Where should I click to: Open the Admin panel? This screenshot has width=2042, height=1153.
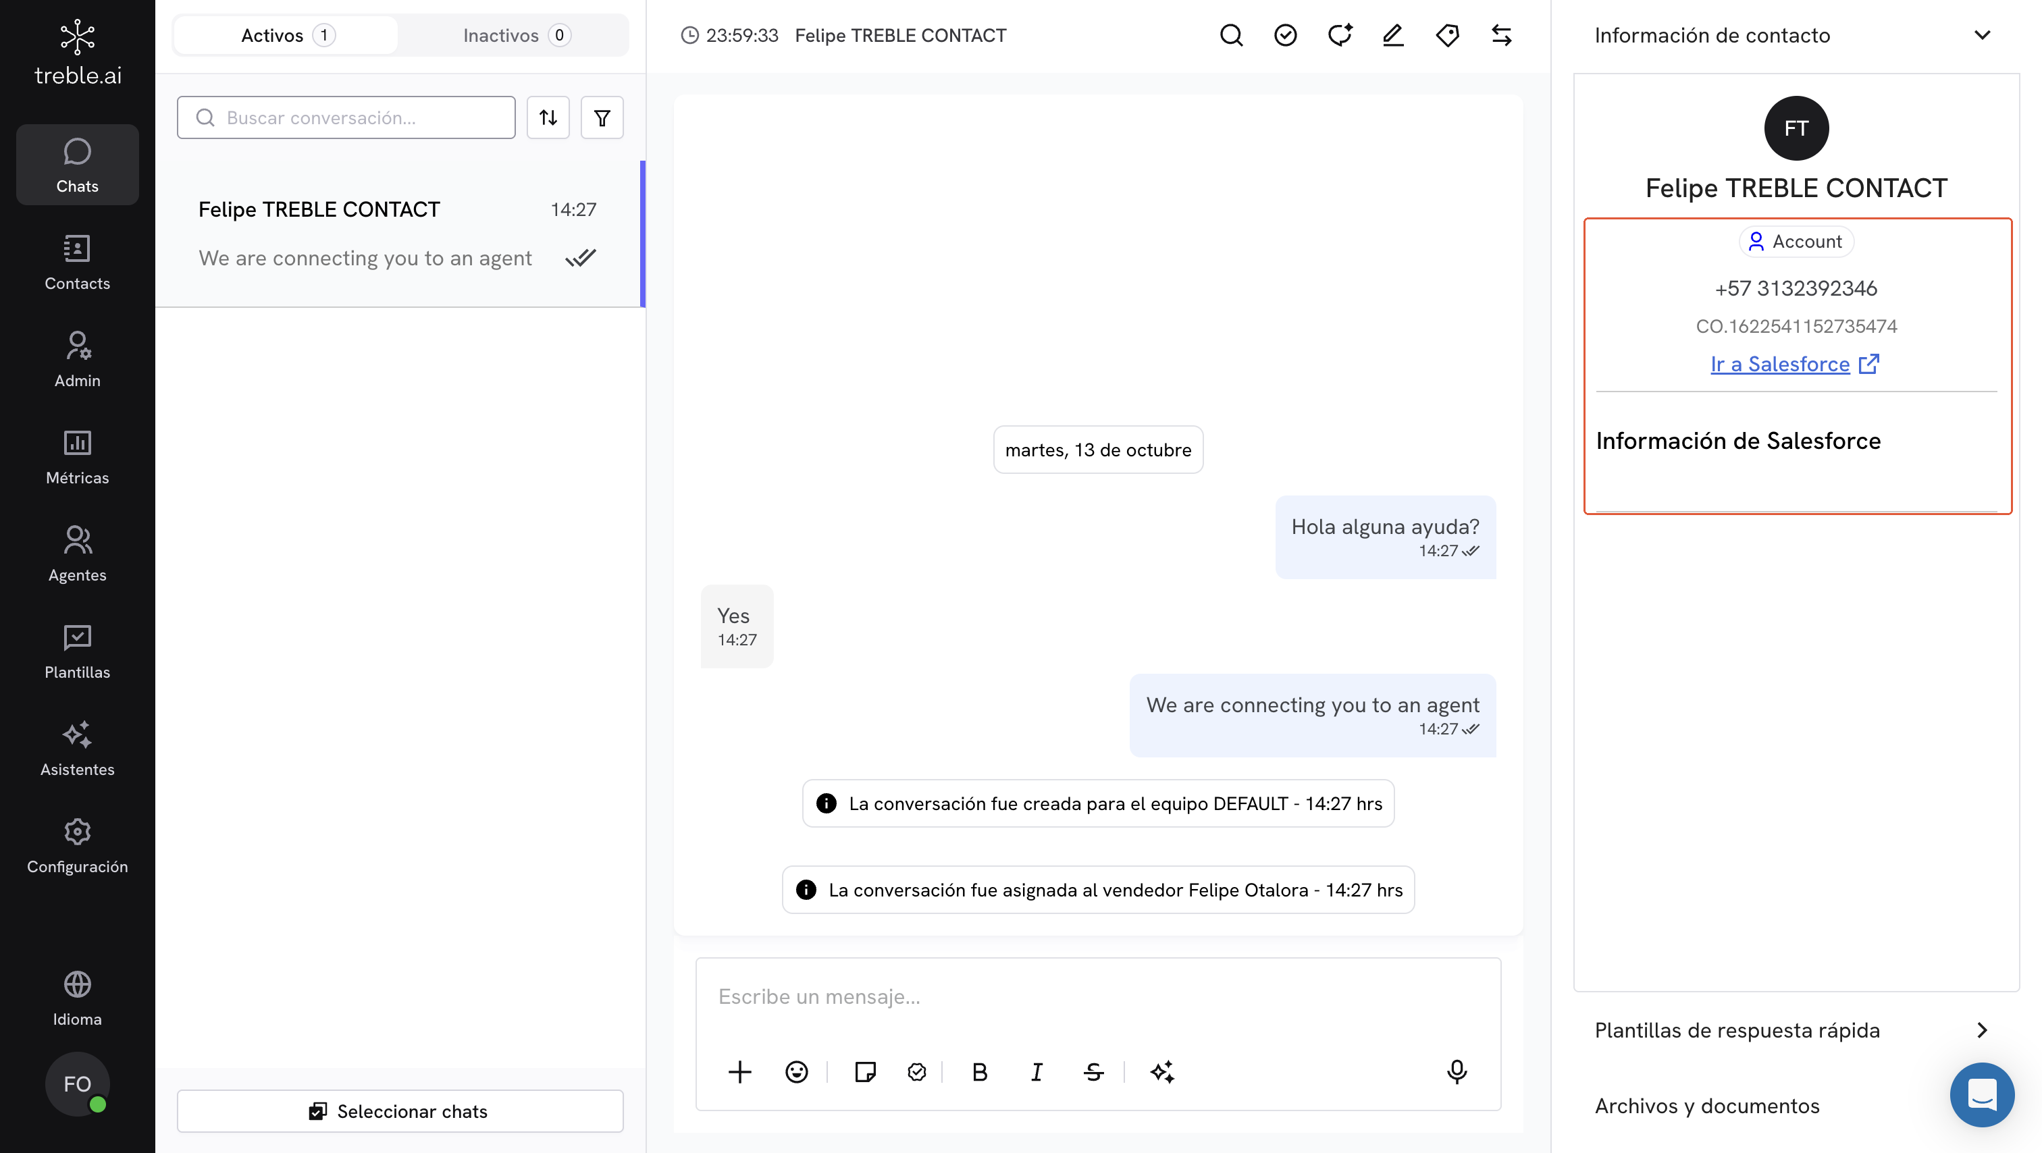(x=77, y=359)
